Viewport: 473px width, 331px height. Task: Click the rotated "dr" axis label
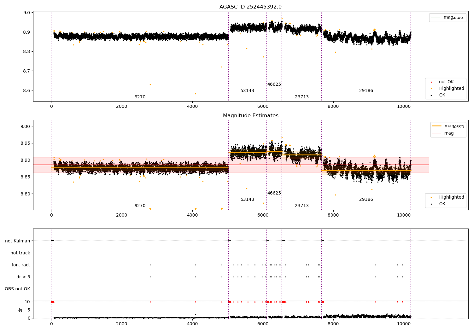coord(20,310)
